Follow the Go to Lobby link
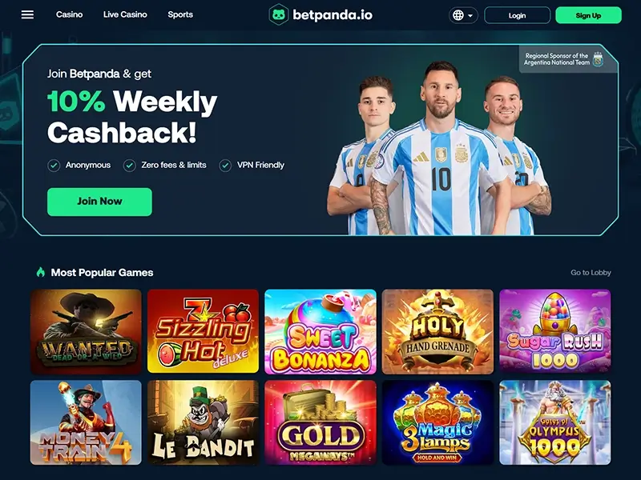 pyautogui.click(x=591, y=272)
